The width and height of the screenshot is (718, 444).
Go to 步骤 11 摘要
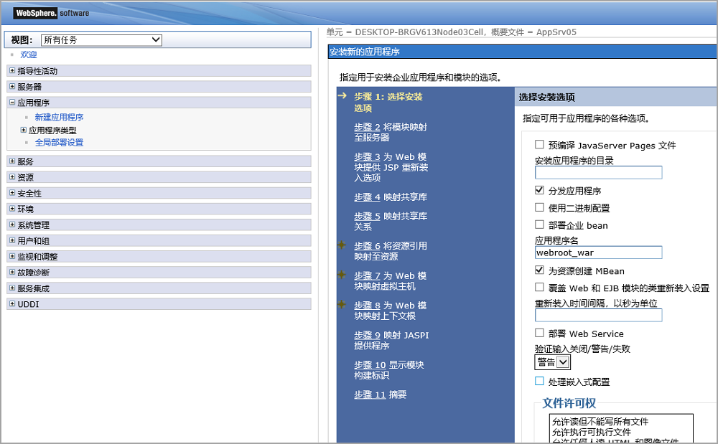tap(370, 395)
